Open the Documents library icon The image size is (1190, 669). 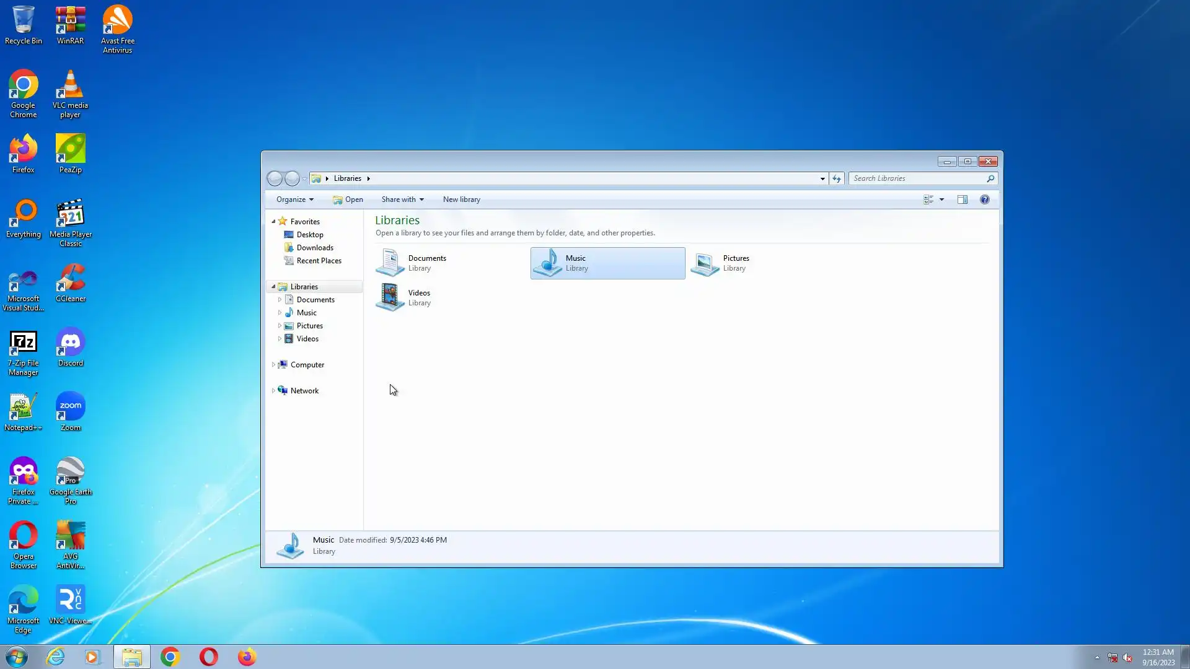pyautogui.click(x=390, y=263)
